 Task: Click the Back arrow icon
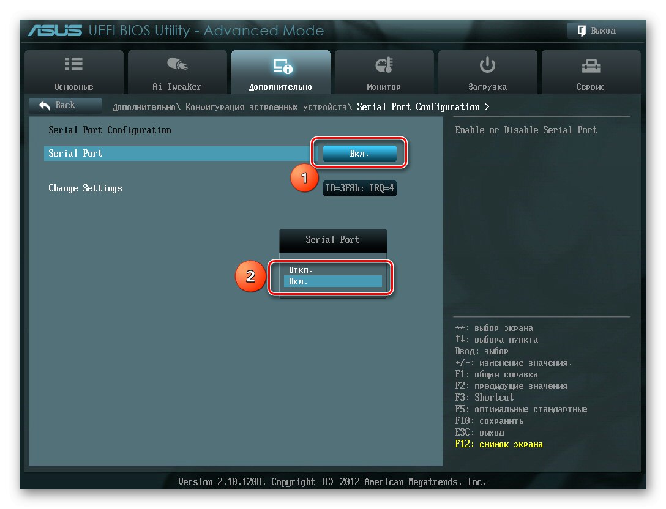(x=44, y=105)
